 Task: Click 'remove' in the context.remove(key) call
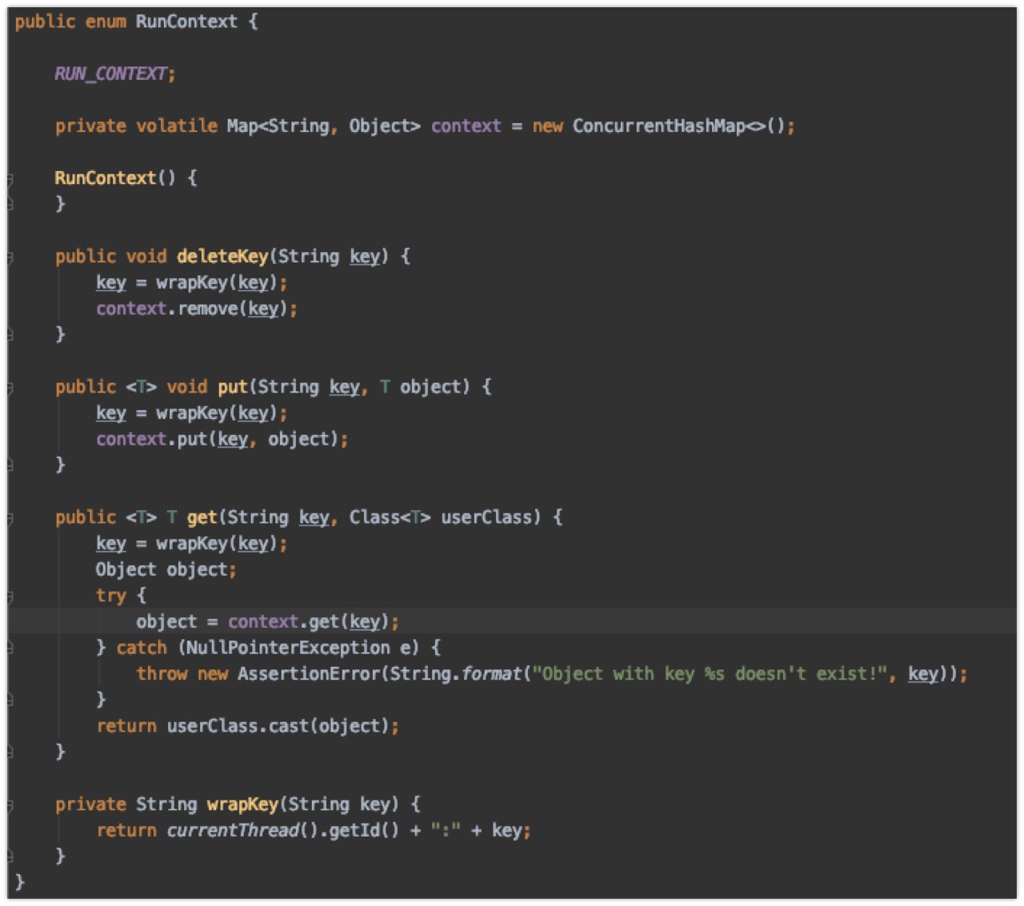click(x=208, y=309)
